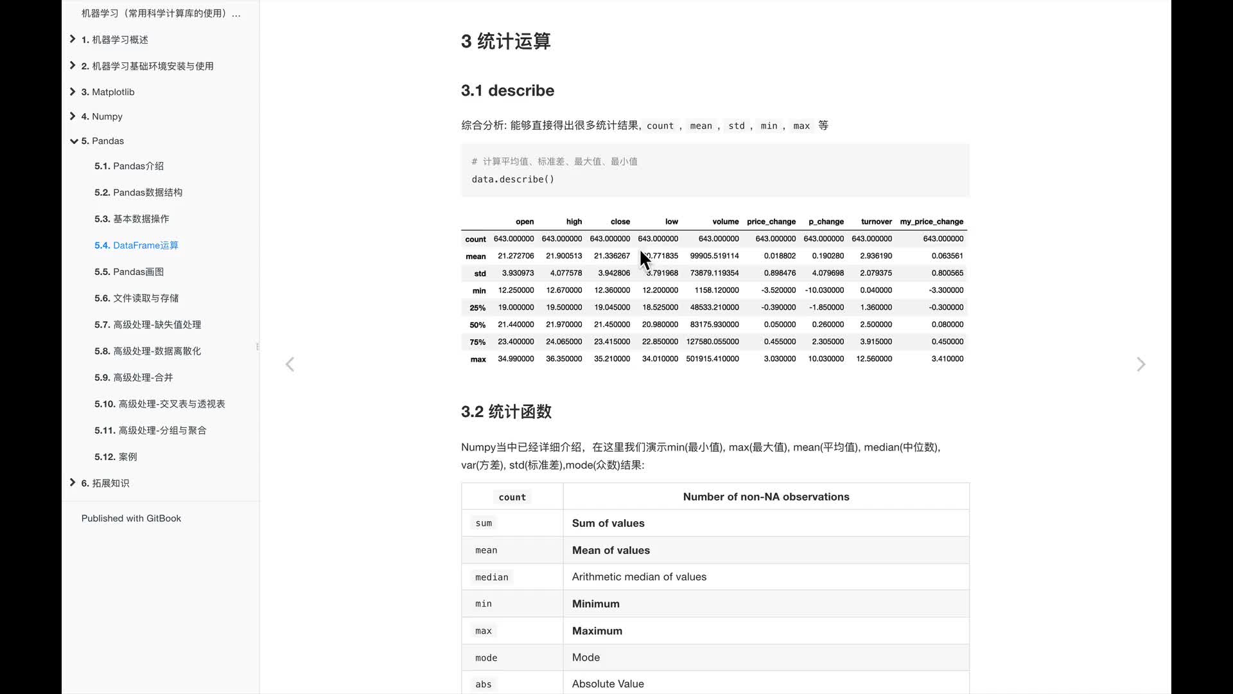The image size is (1233, 694).
Task: Click the 3.2 统计函数 heading
Action: (x=506, y=411)
